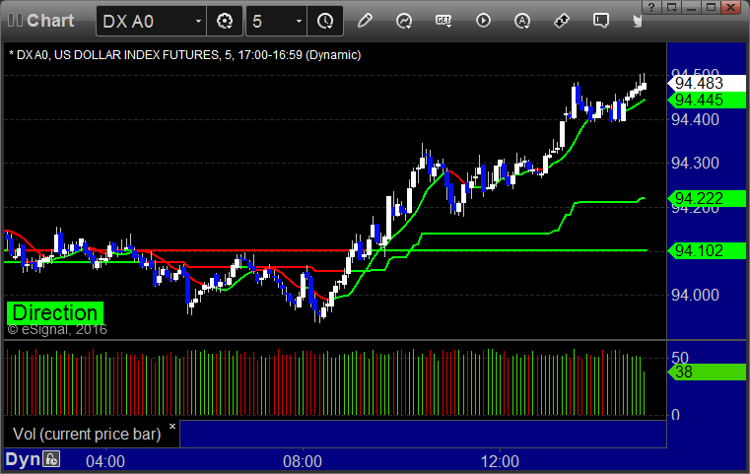This screenshot has height=474, width=750.
Task: Click the 04:00 time axis label
Action: click(x=105, y=461)
